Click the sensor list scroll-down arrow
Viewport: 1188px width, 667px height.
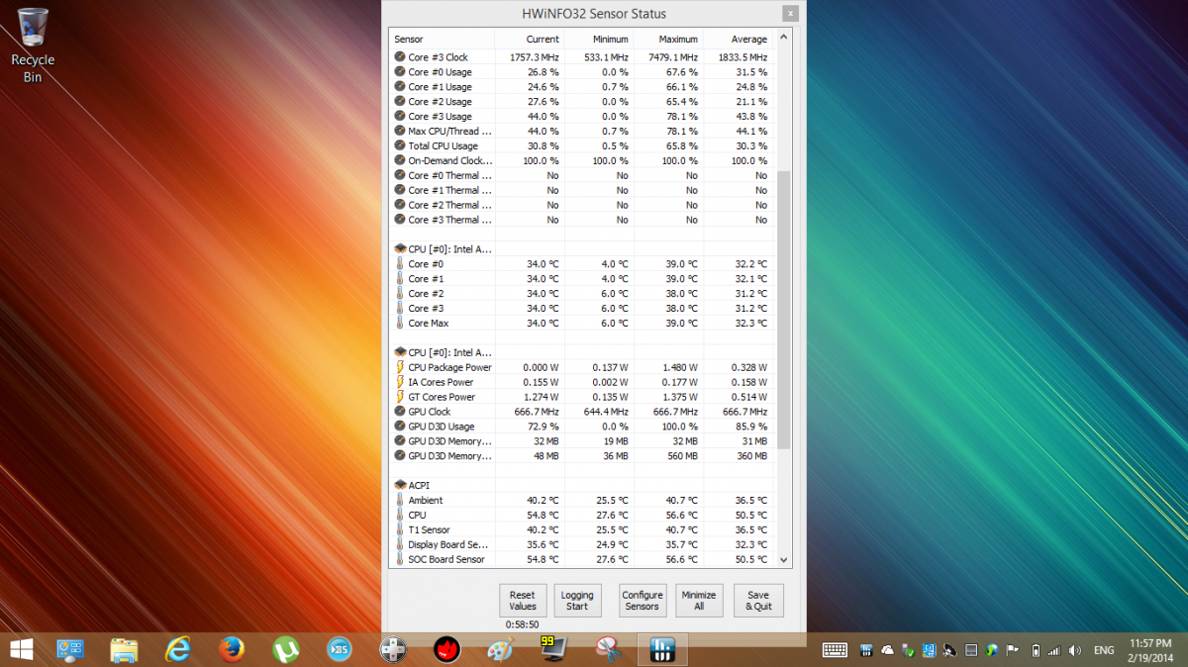[x=784, y=560]
